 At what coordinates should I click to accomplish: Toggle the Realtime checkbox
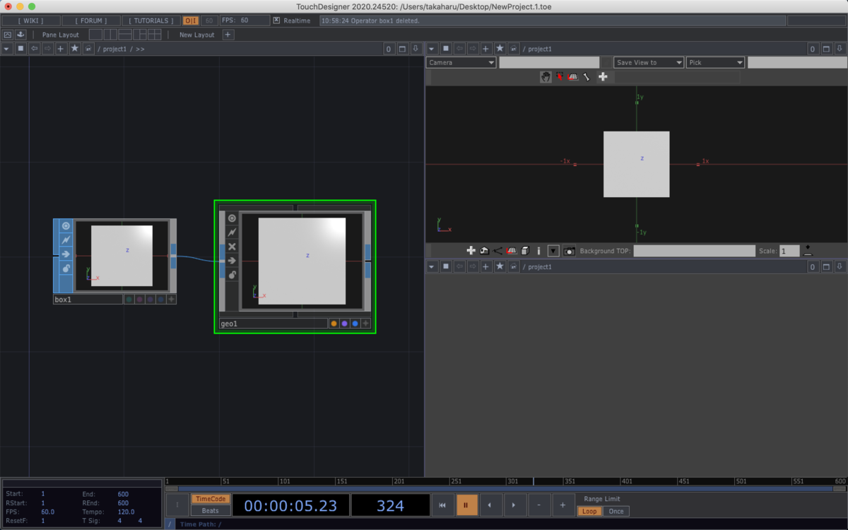pyautogui.click(x=276, y=20)
